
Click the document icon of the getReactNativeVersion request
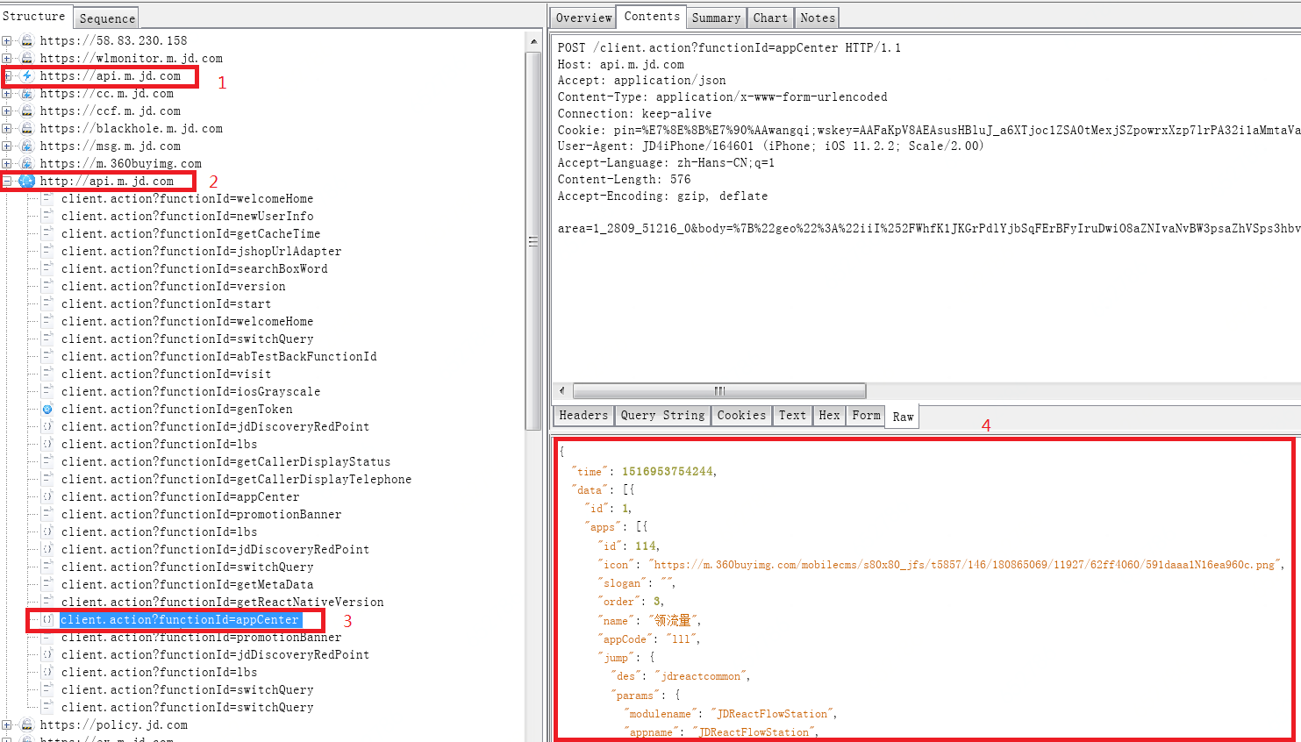pos(47,602)
